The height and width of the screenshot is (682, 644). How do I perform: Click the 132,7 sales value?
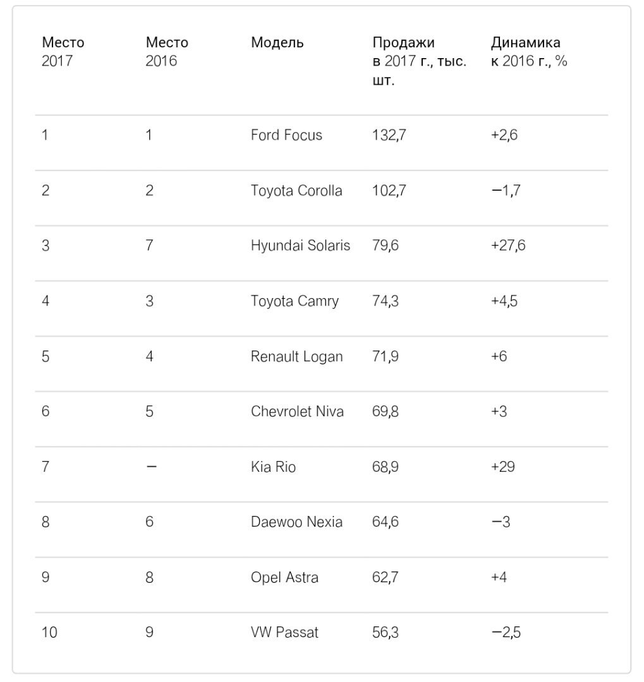click(389, 135)
